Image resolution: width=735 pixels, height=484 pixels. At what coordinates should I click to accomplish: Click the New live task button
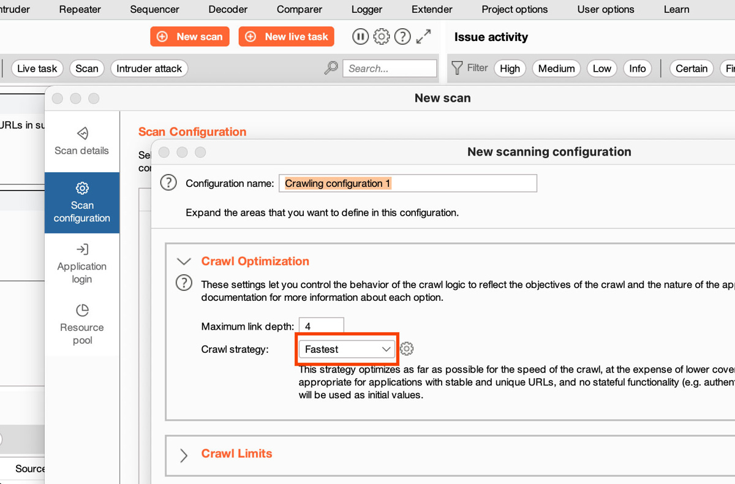(x=287, y=37)
